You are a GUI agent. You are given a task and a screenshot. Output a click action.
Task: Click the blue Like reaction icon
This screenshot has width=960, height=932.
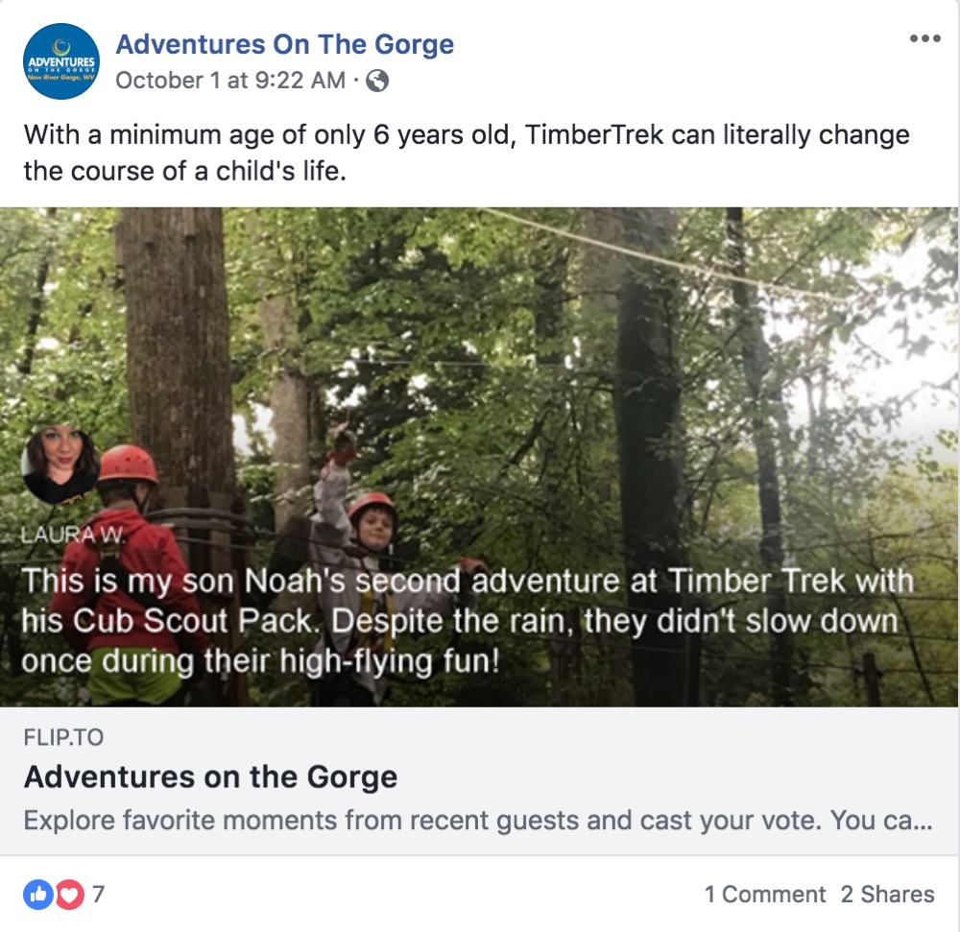click(38, 895)
